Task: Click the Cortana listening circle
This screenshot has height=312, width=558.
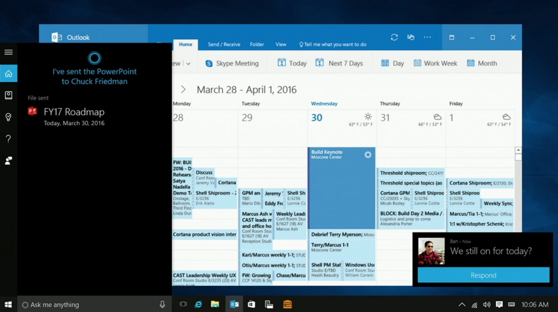Action: tap(95, 58)
